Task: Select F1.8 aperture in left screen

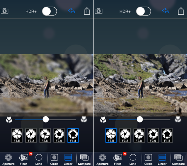Action: coord(73,135)
